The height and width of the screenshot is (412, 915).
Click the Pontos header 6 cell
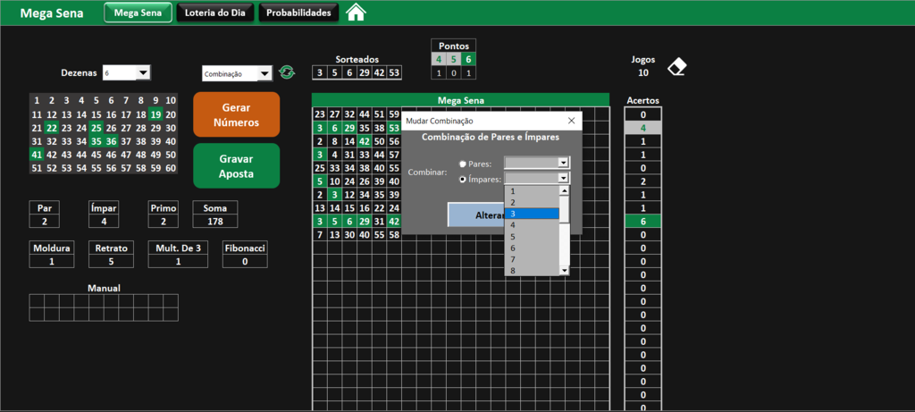pos(468,59)
